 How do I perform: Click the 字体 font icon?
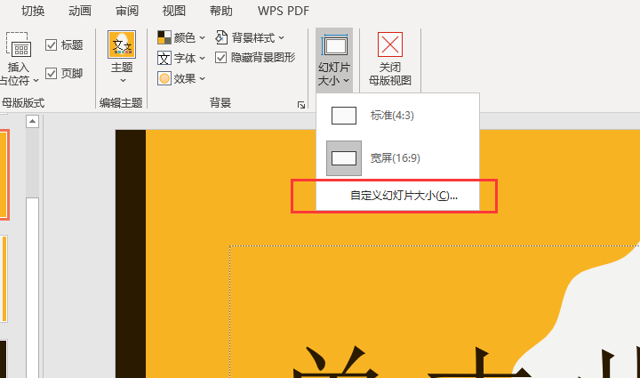click(x=164, y=58)
